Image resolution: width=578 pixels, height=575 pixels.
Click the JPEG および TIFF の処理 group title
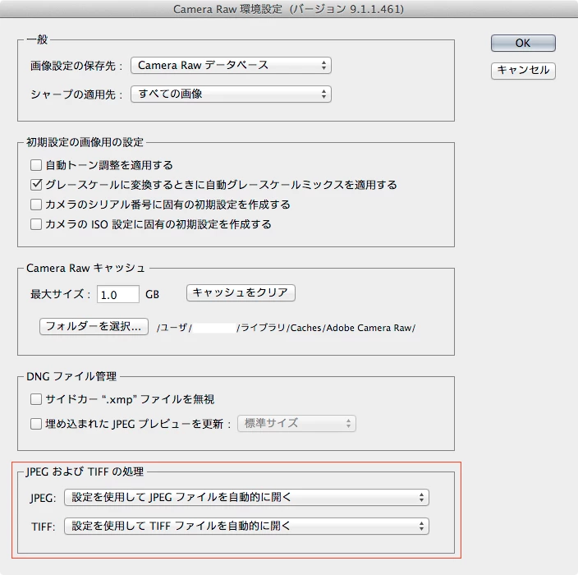point(85,471)
